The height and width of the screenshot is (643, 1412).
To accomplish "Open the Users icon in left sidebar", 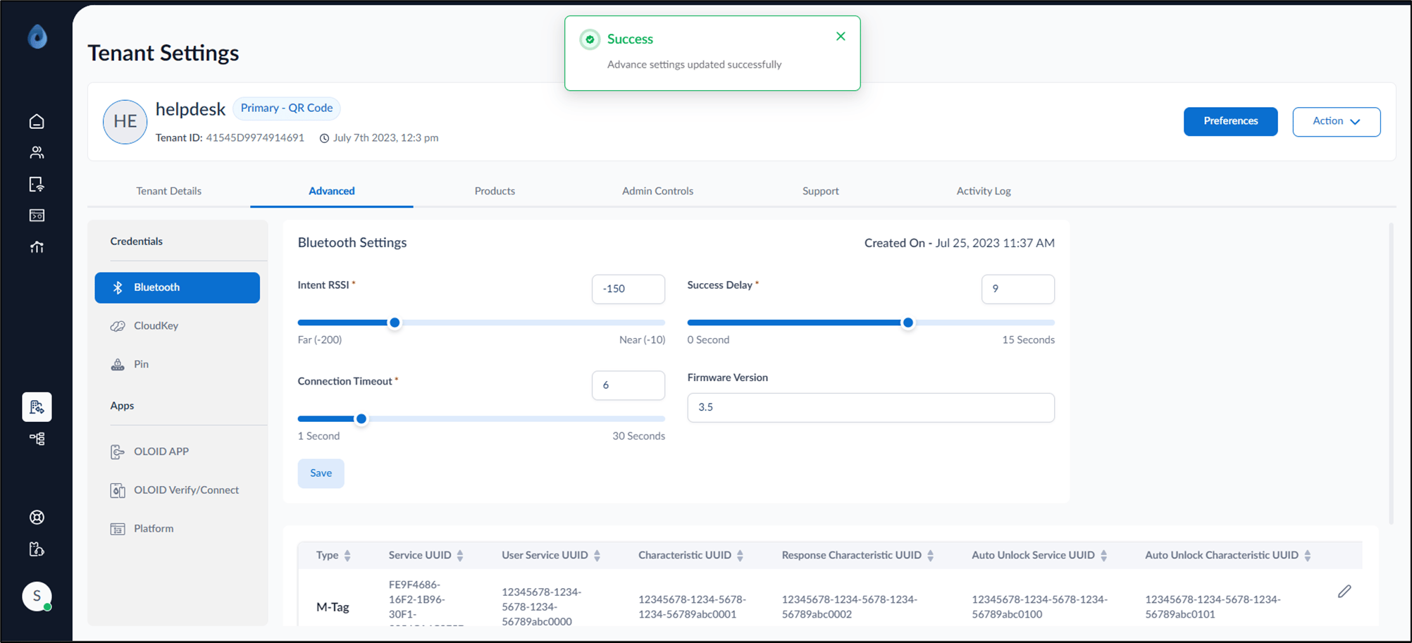I will pos(37,152).
